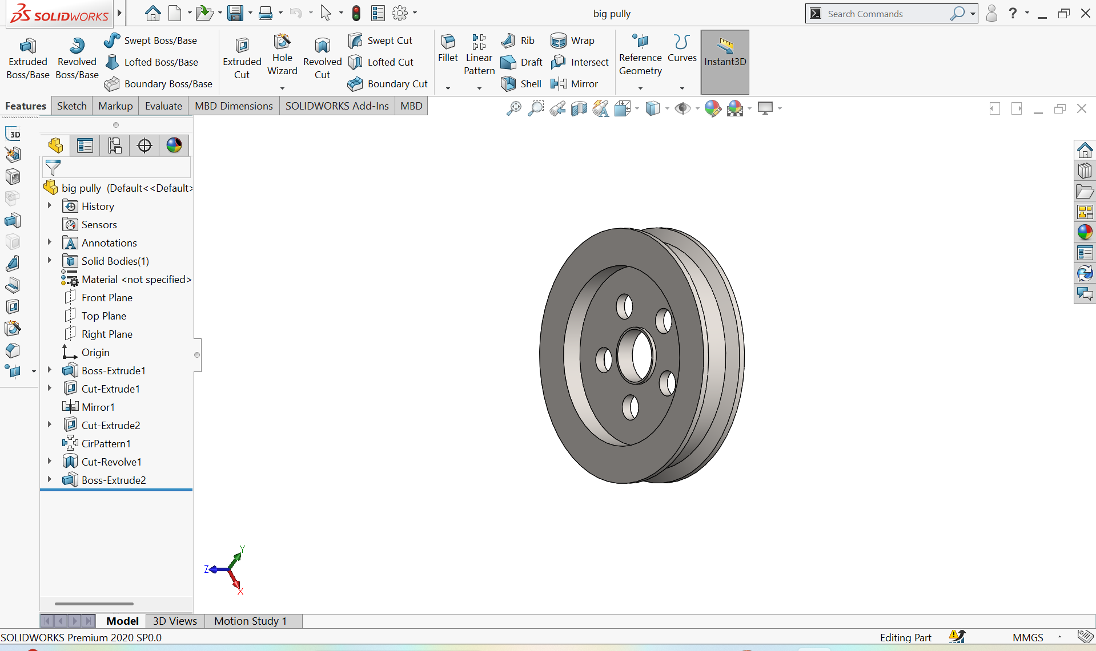1096x651 pixels.
Task: Toggle the 3D view sidebar button
Action: coord(14,134)
